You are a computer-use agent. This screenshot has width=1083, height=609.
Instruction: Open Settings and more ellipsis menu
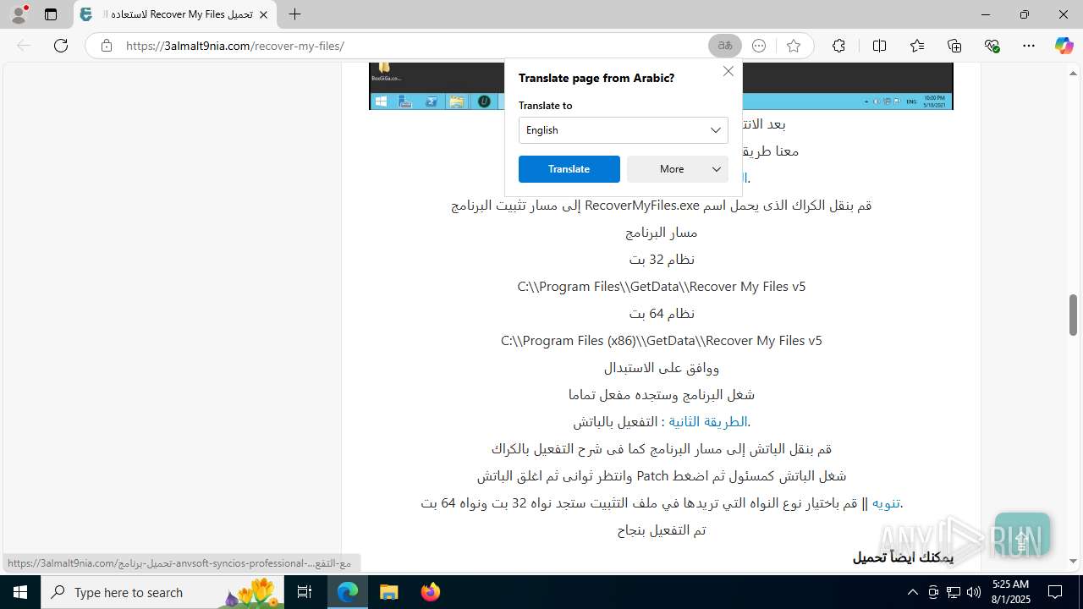point(1029,46)
